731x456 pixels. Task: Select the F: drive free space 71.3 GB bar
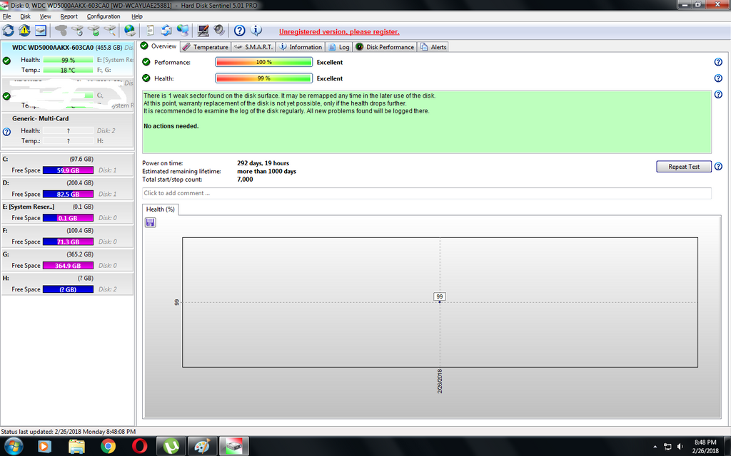click(68, 242)
